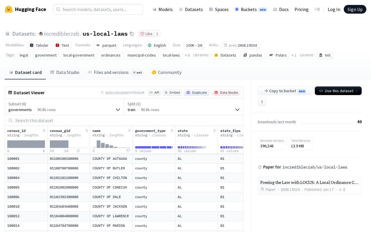Sort the name column

(129, 131)
